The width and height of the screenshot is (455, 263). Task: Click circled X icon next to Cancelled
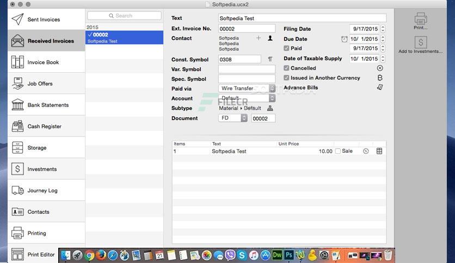pyautogui.click(x=380, y=68)
